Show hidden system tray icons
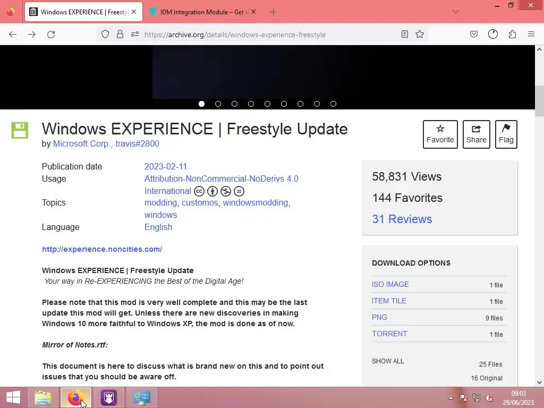544x408 pixels. [x=450, y=398]
